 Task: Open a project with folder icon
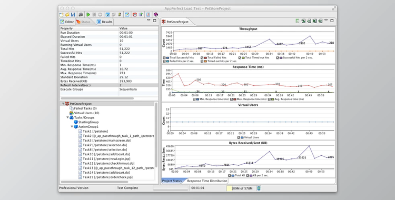pyautogui.click(x=67, y=15)
